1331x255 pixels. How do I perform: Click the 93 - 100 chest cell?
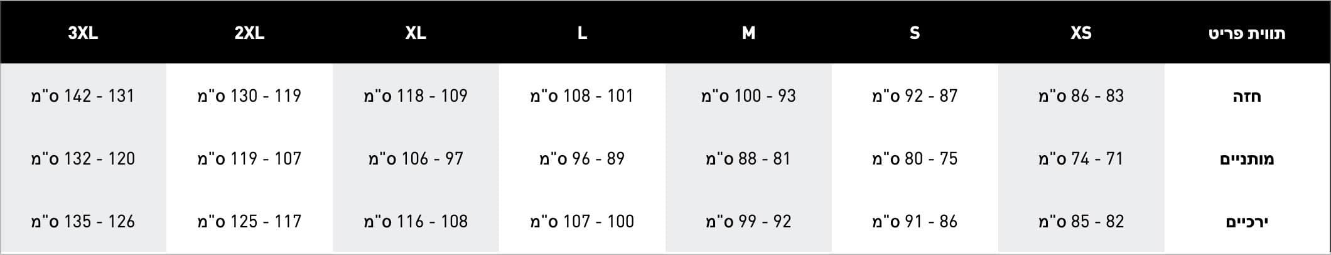tap(748, 96)
